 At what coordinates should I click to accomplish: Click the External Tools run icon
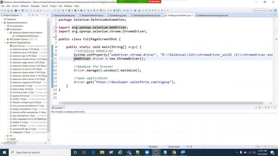pos(81,10)
